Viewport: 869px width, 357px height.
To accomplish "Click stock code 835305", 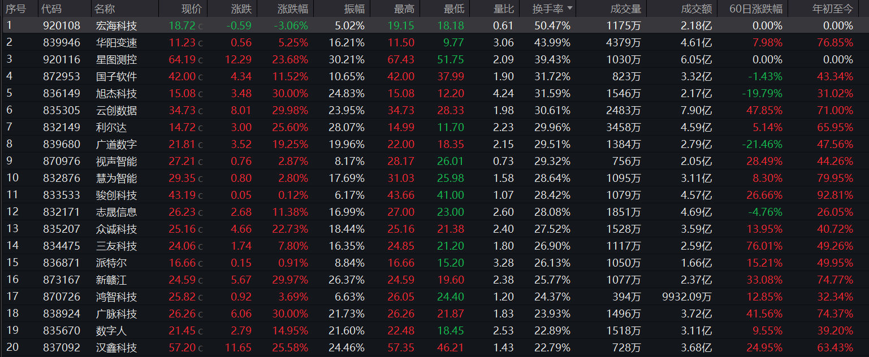I will 62,110.
